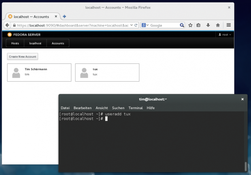Open a new tab with plus icon

click(x=64, y=17)
